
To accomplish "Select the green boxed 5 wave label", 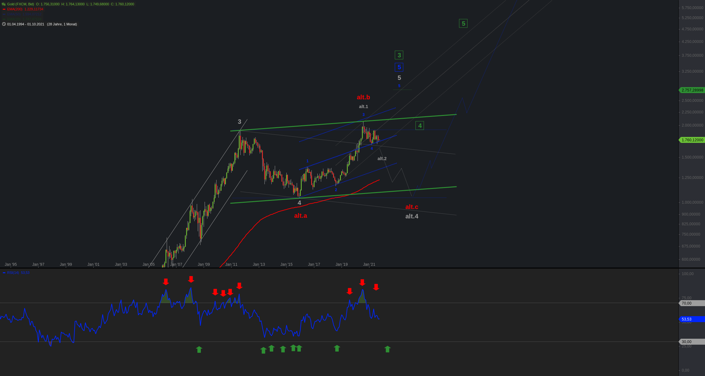I will (x=463, y=23).
